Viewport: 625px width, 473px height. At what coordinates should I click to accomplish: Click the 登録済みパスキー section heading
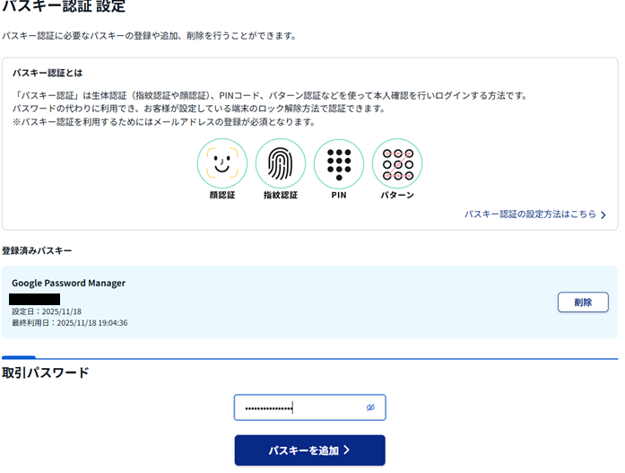point(37,250)
